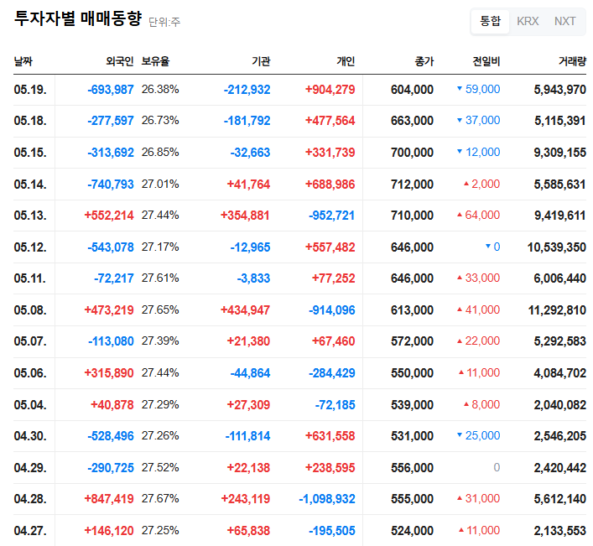Click the 0 change for 04.29.
The image size is (593, 546).
497,467
